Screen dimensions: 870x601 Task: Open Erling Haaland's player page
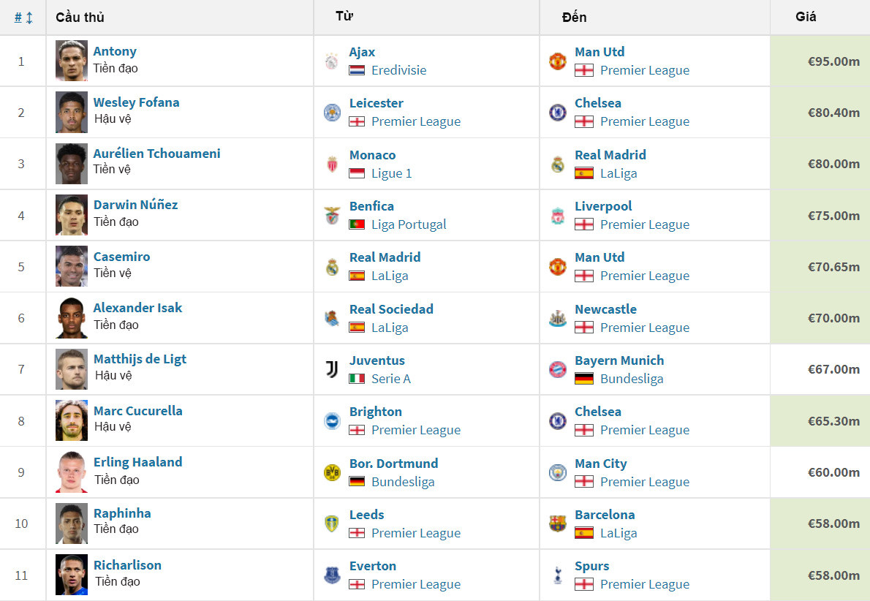137,462
